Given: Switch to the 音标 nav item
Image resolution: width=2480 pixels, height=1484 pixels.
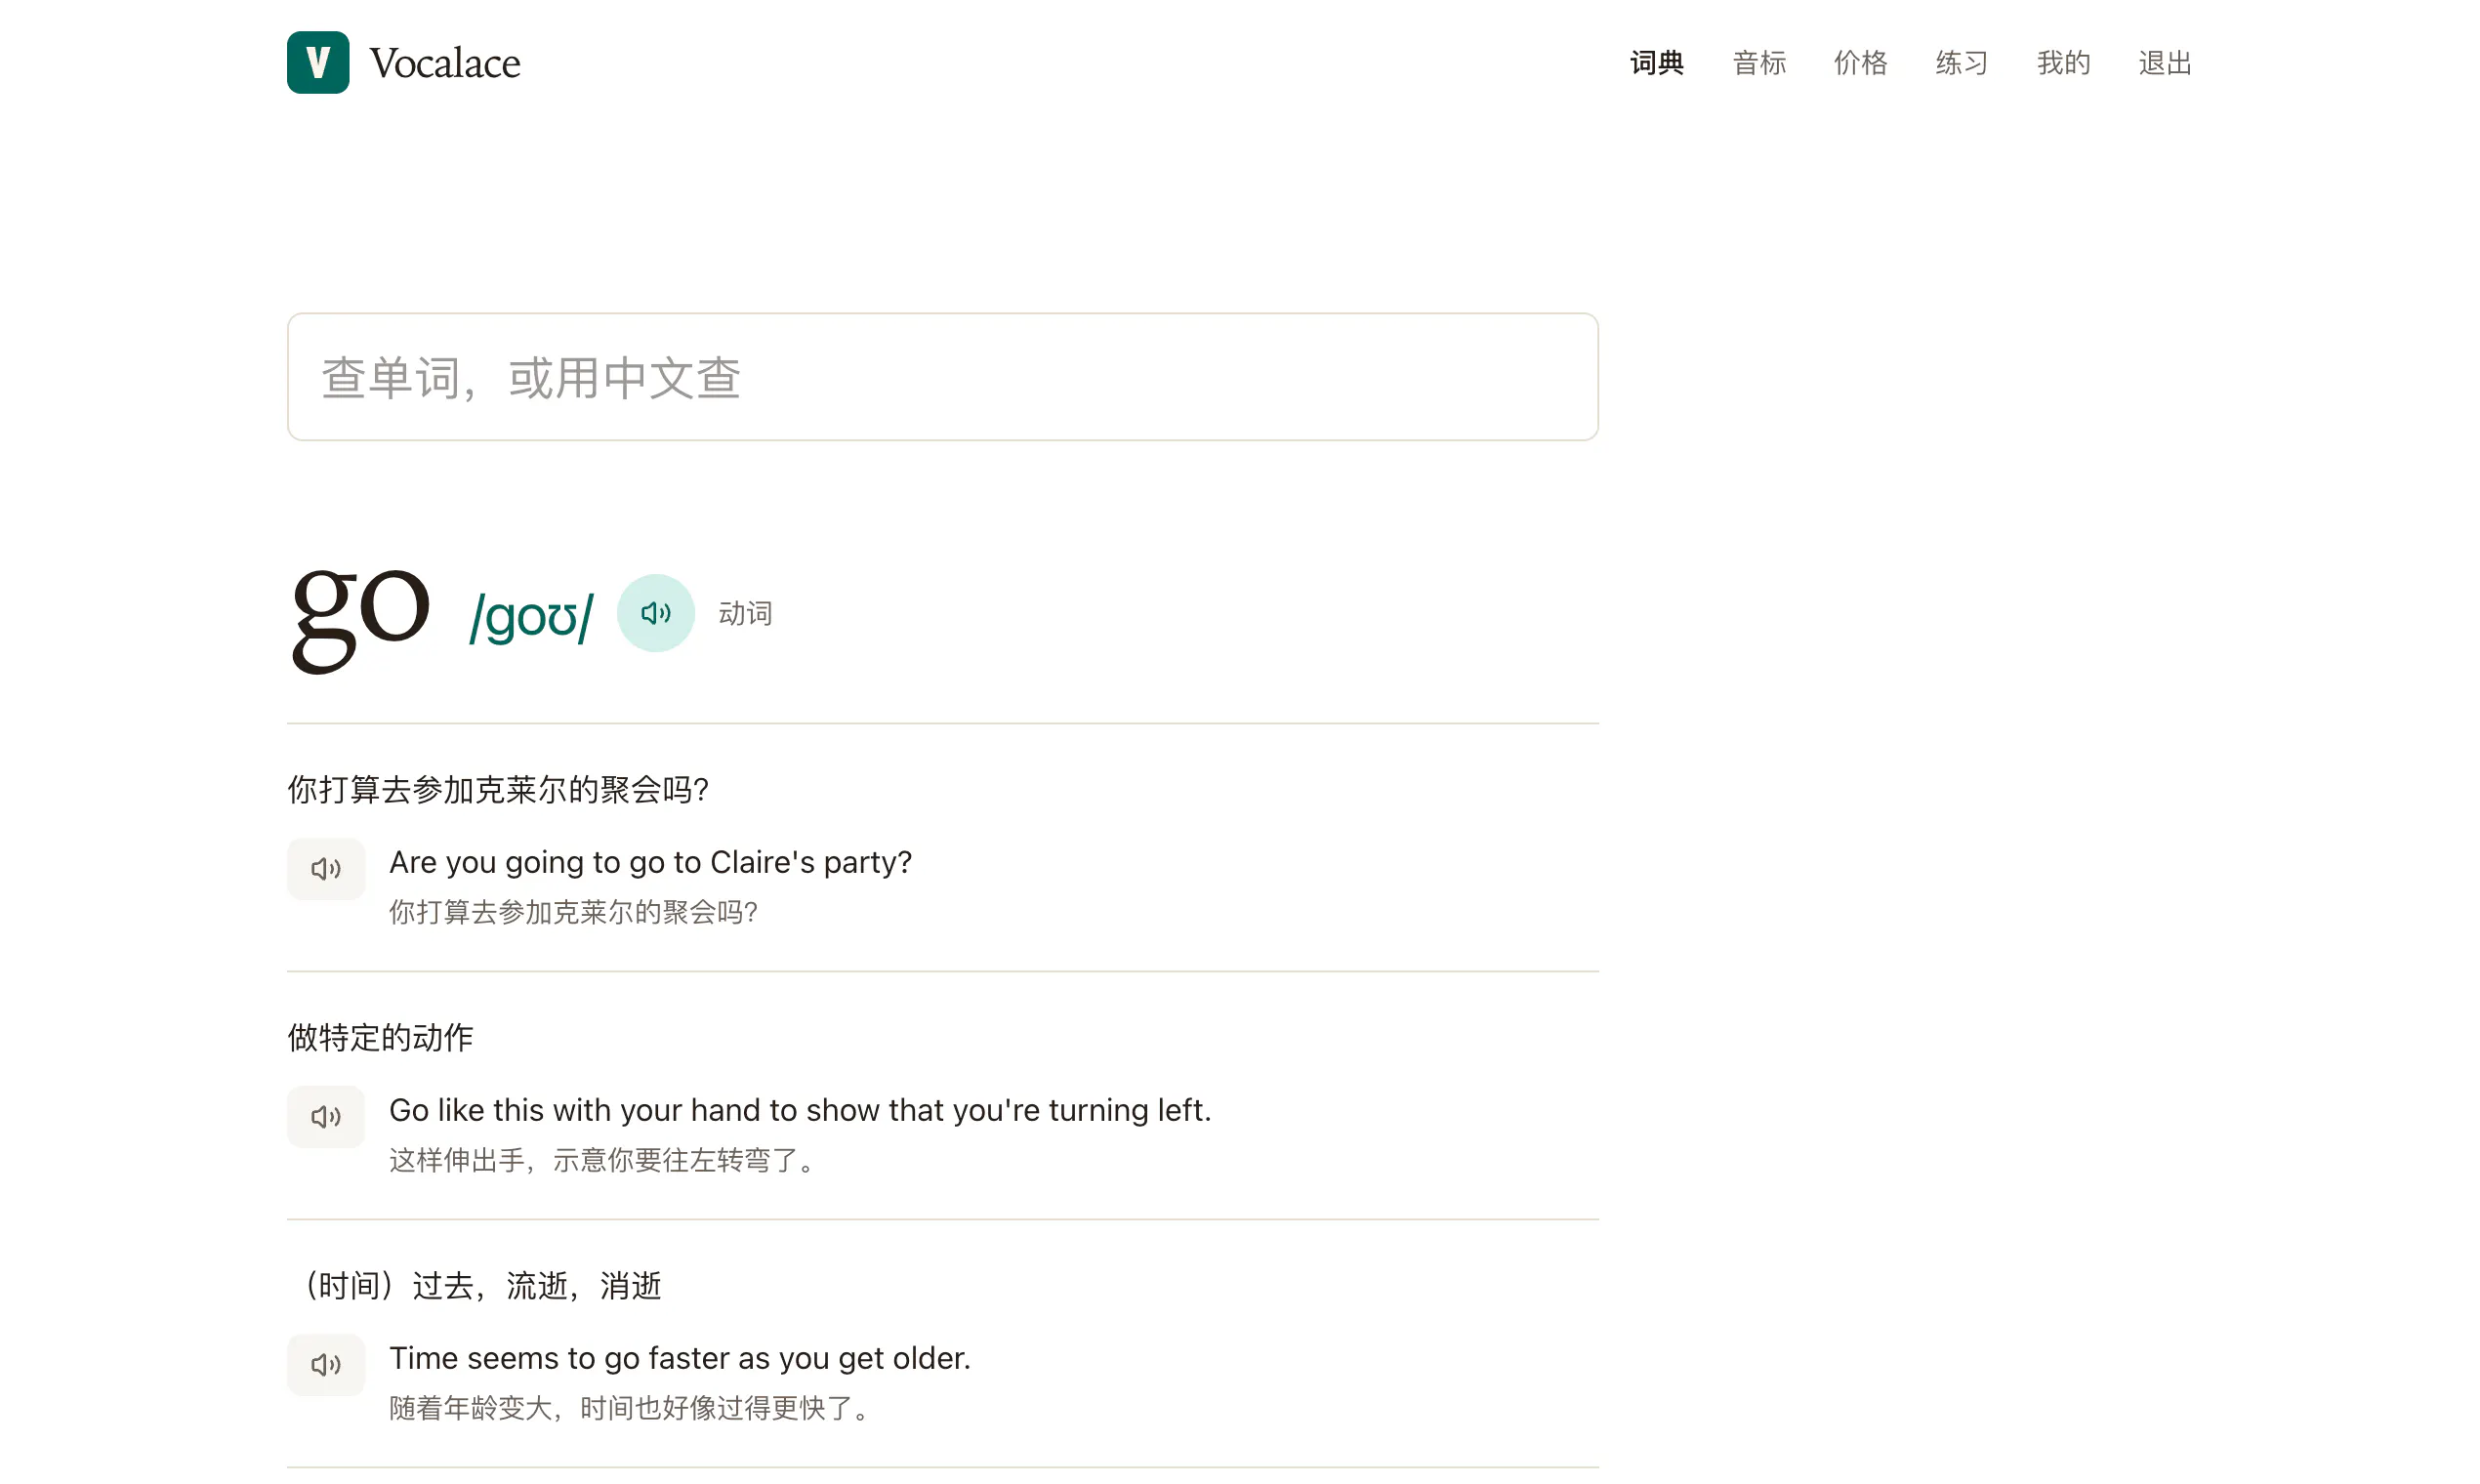Looking at the screenshot, I should click(1759, 63).
